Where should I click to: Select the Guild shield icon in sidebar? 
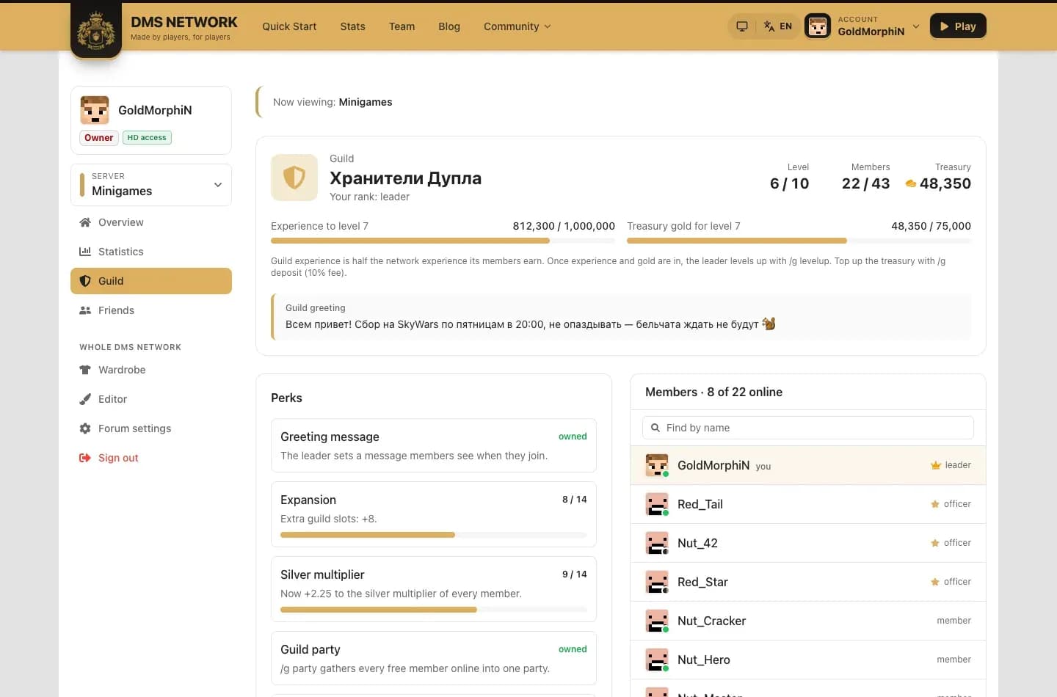(85, 281)
